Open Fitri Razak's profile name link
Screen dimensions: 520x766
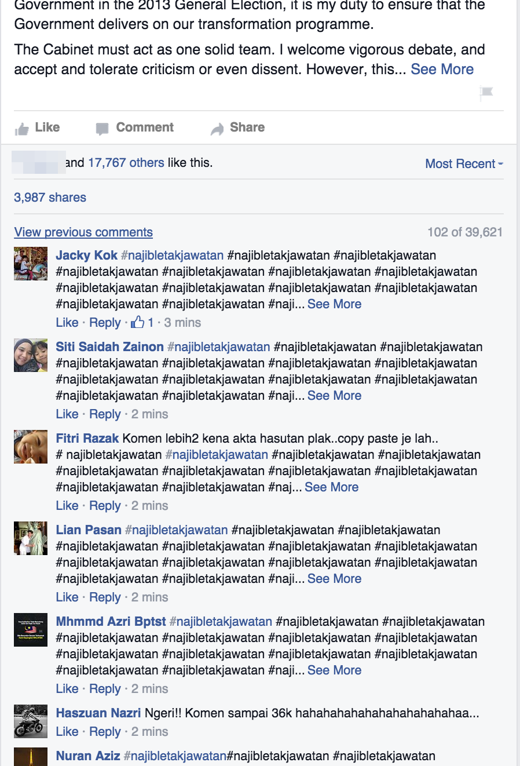coord(87,438)
